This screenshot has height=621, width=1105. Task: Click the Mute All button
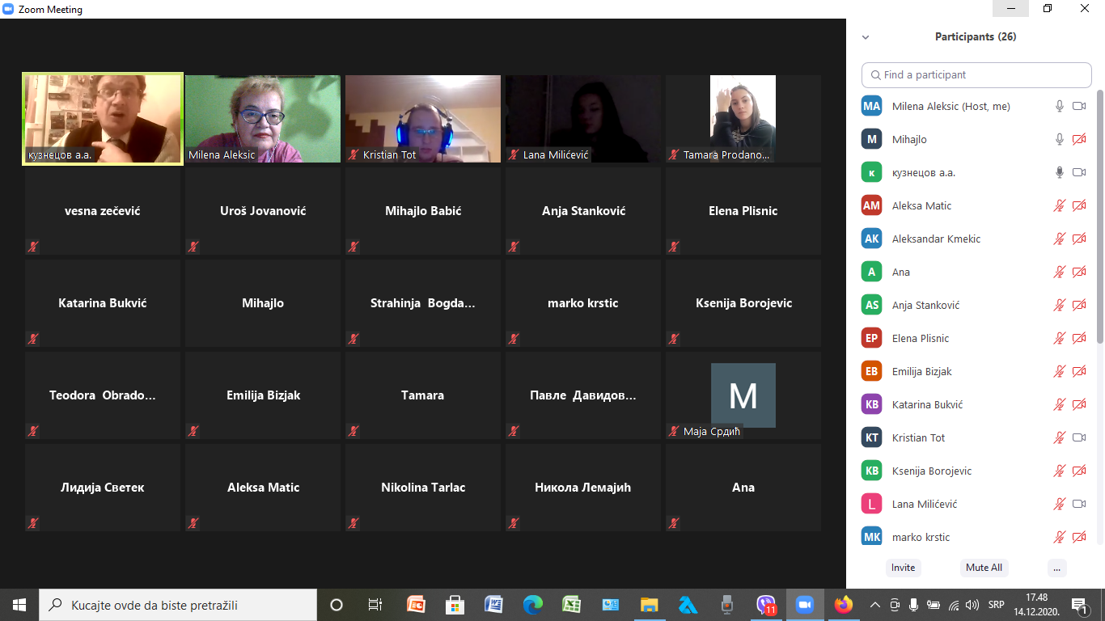click(x=984, y=568)
